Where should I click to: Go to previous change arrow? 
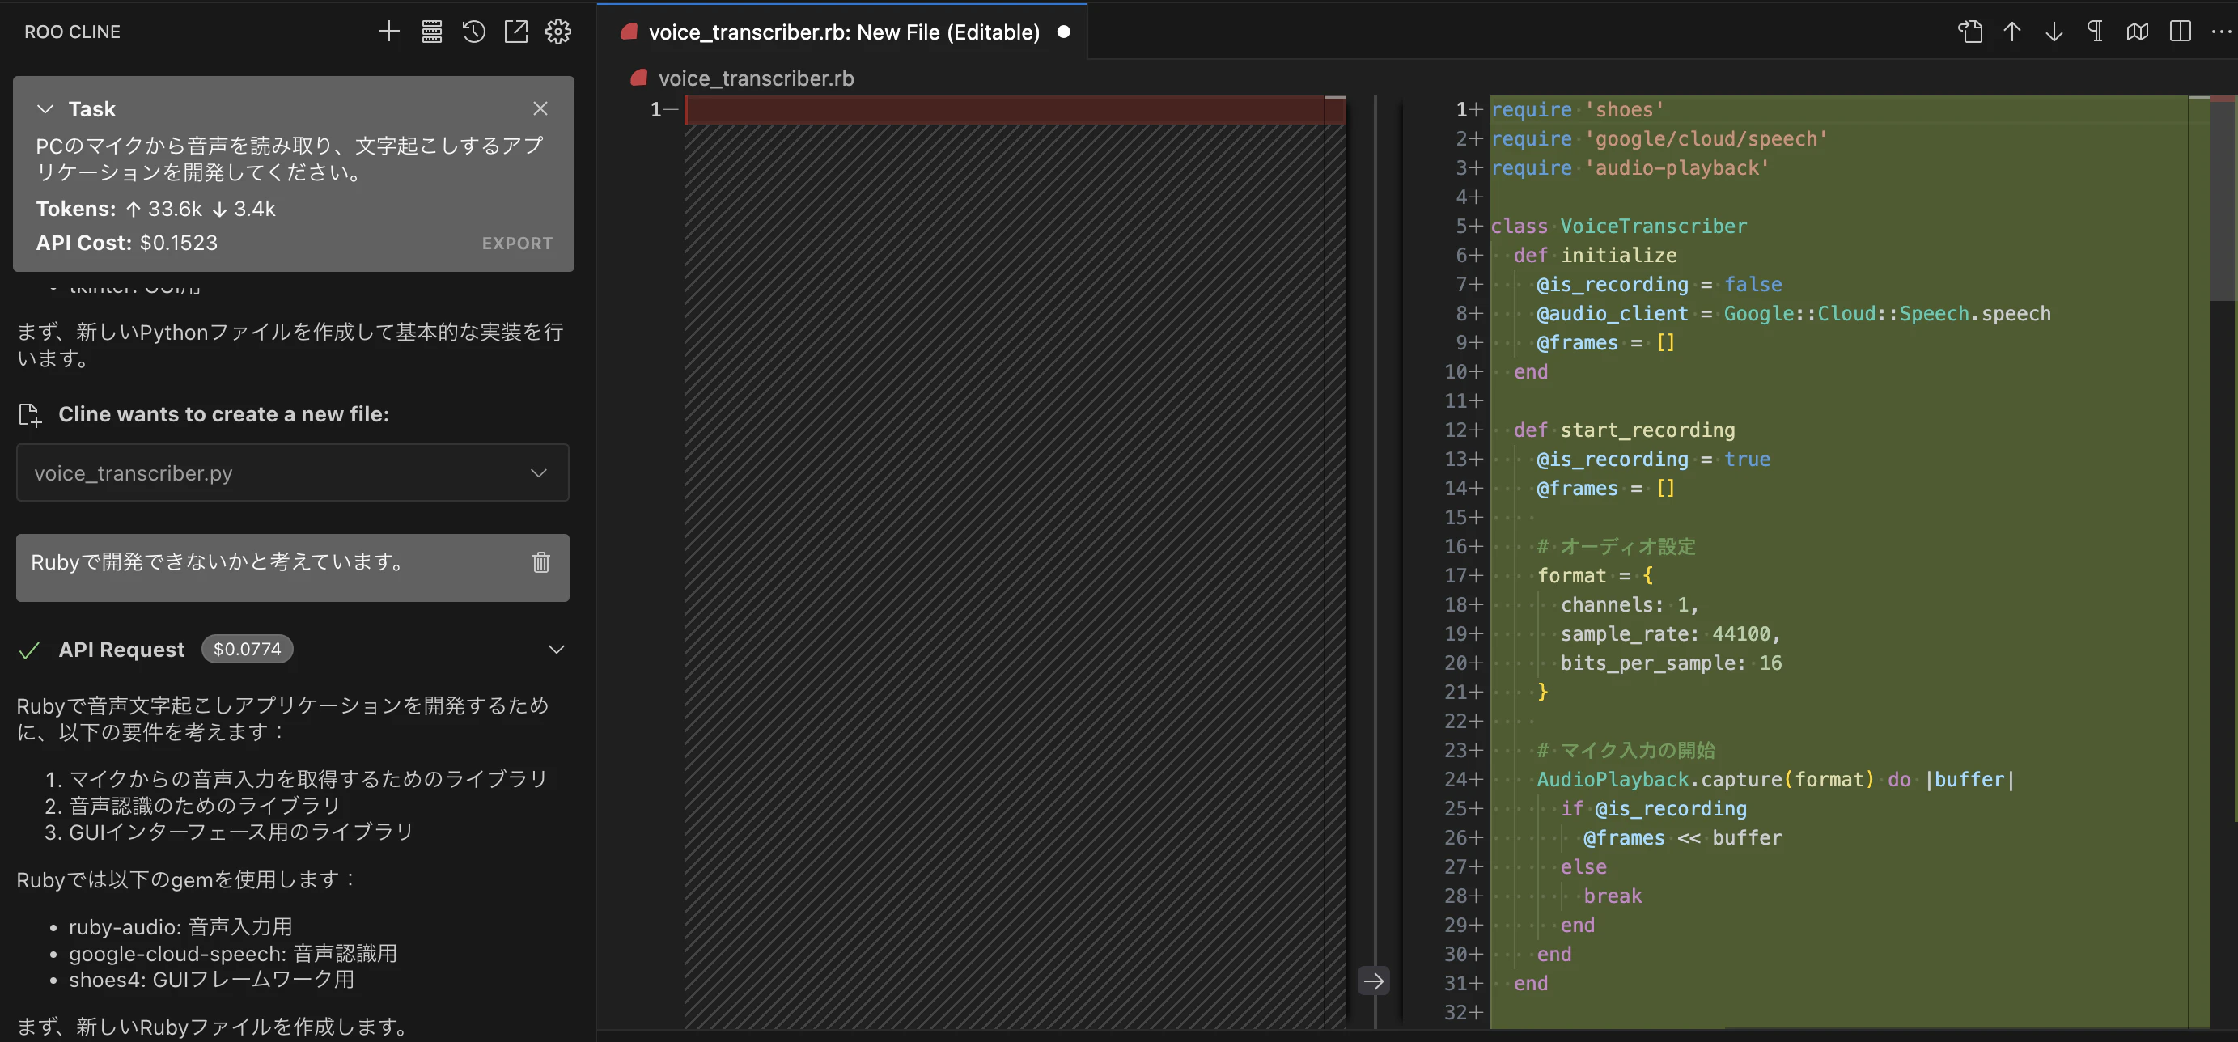(2012, 32)
